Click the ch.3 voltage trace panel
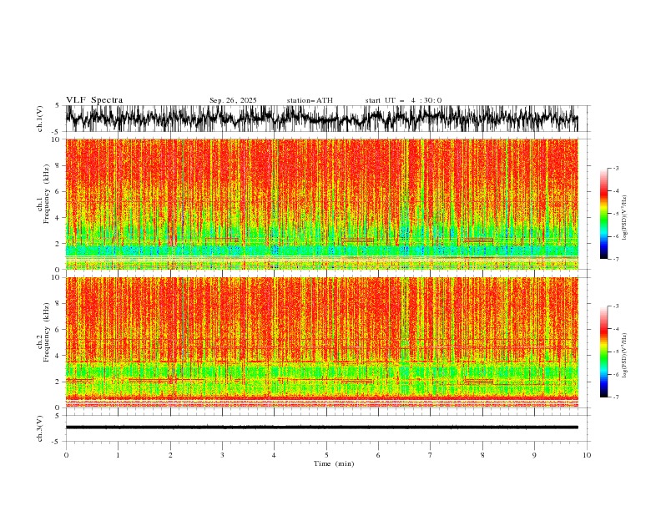The width and height of the screenshot is (661, 511). click(327, 428)
